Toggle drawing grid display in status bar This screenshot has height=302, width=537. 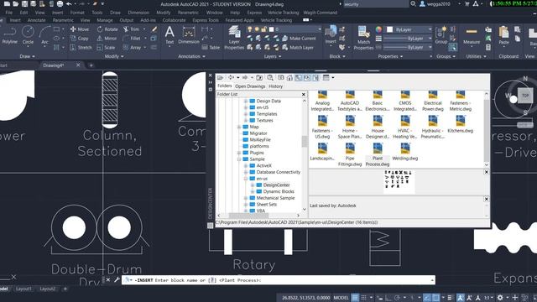coord(355,298)
